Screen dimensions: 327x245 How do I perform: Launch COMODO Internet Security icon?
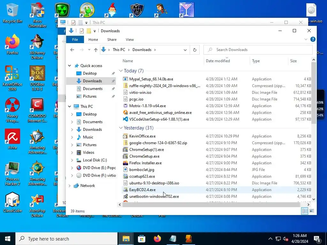click(37, 110)
